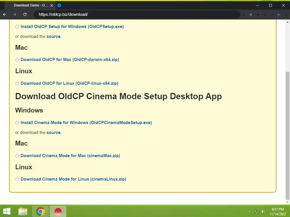Install OldCP Setup for Windows link

pos(72,27)
